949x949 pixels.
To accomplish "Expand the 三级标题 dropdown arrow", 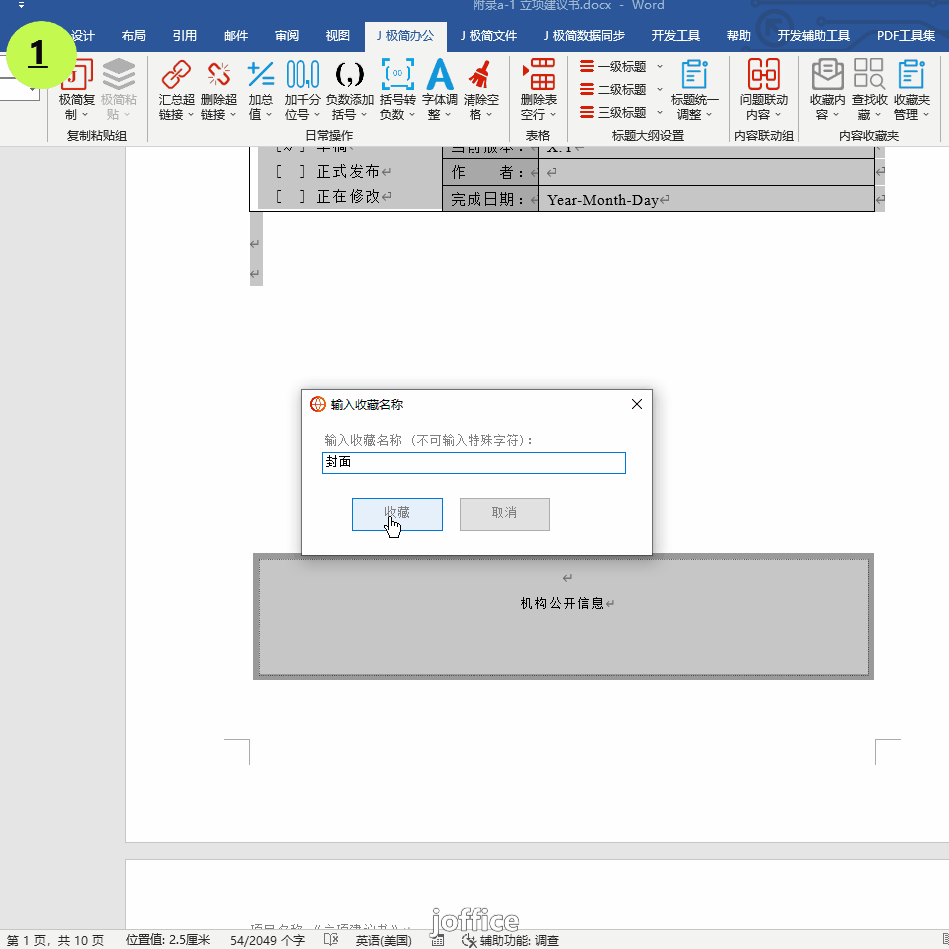I will [x=660, y=113].
